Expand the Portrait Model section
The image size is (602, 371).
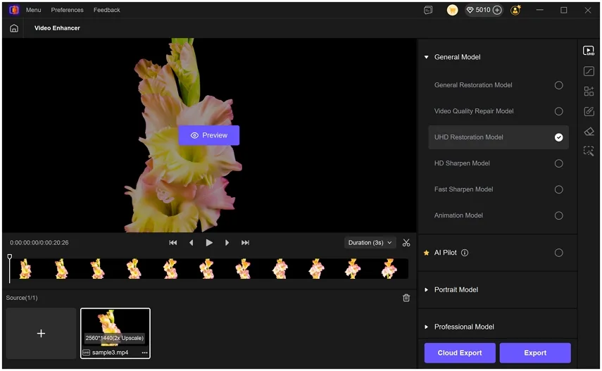pos(456,289)
